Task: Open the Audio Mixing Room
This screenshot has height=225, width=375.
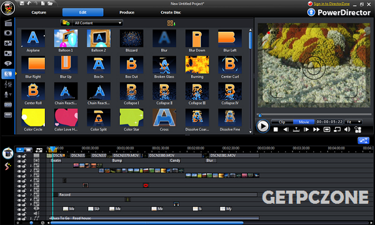Action: [8, 84]
